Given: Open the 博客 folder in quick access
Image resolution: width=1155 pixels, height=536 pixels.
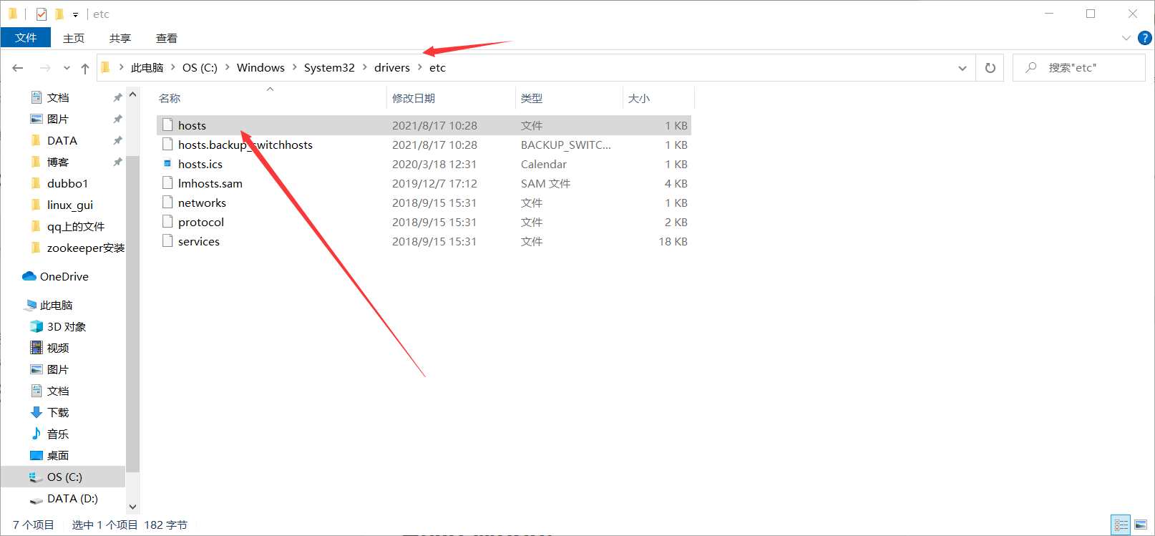Looking at the screenshot, I should coord(58,162).
